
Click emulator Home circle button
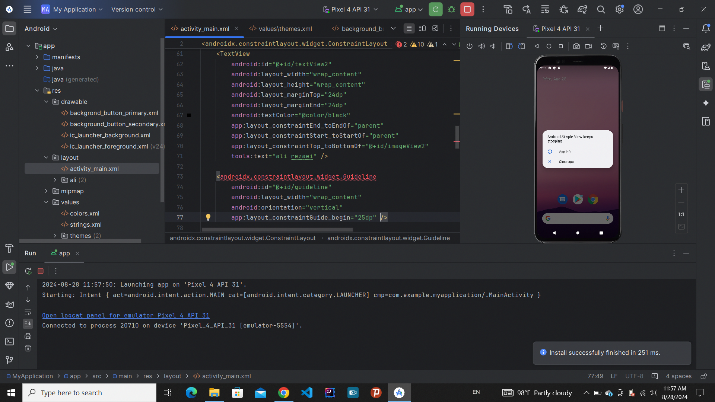pyautogui.click(x=549, y=46)
